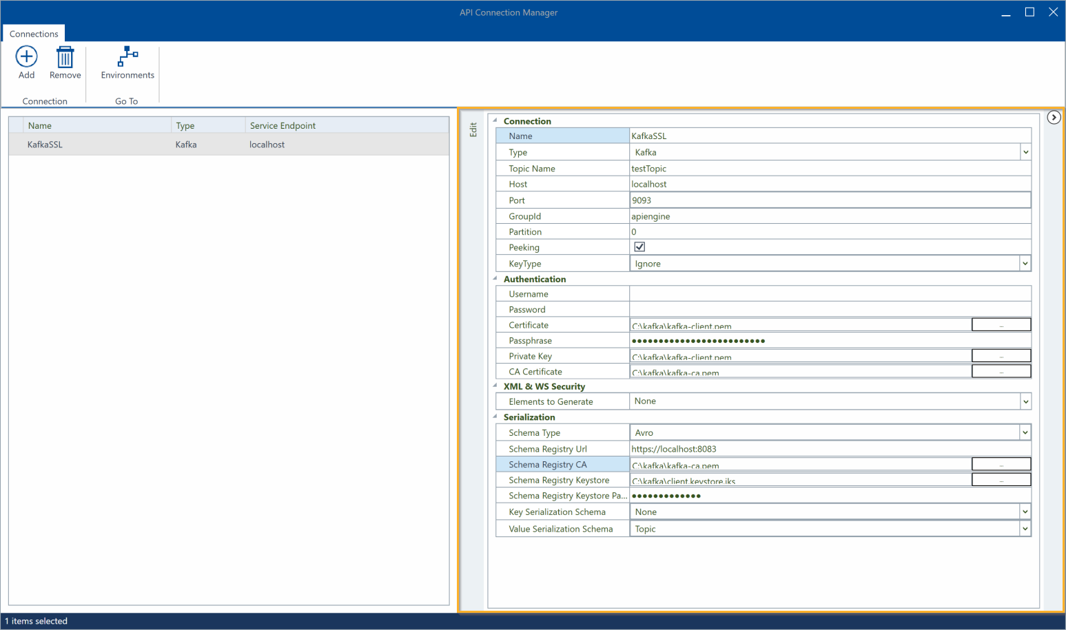Browse for the Schema Registry Keystore file

(x=1001, y=480)
